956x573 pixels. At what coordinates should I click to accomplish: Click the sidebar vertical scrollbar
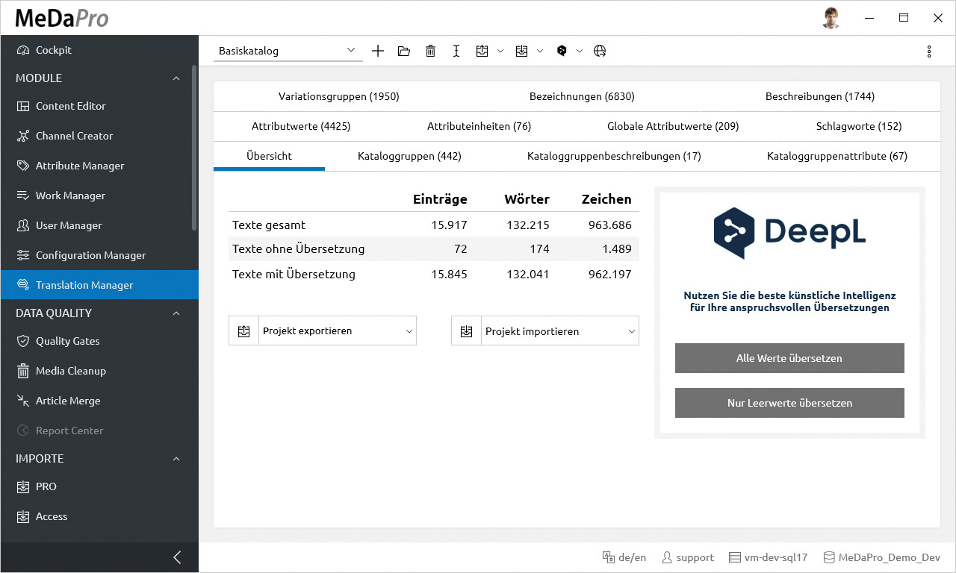[194, 148]
